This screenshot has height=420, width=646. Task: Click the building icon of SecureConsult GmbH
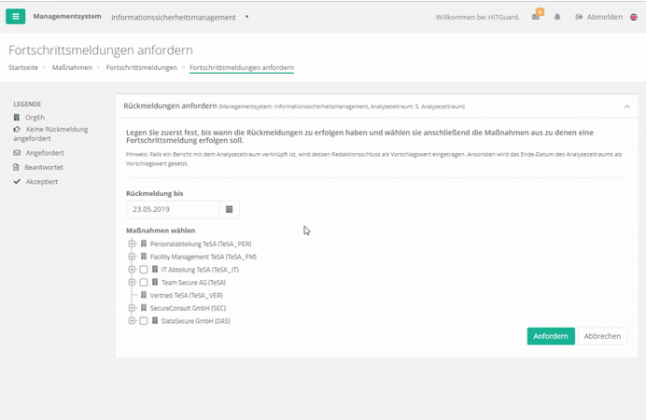[x=144, y=308]
